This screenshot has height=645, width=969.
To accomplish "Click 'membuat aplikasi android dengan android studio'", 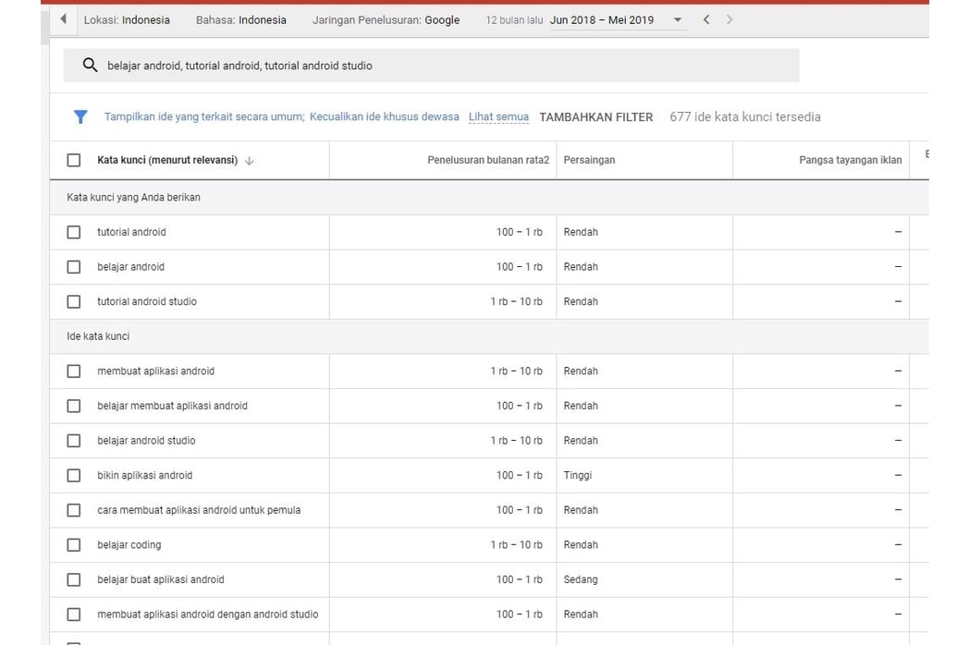I will click(208, 615).
